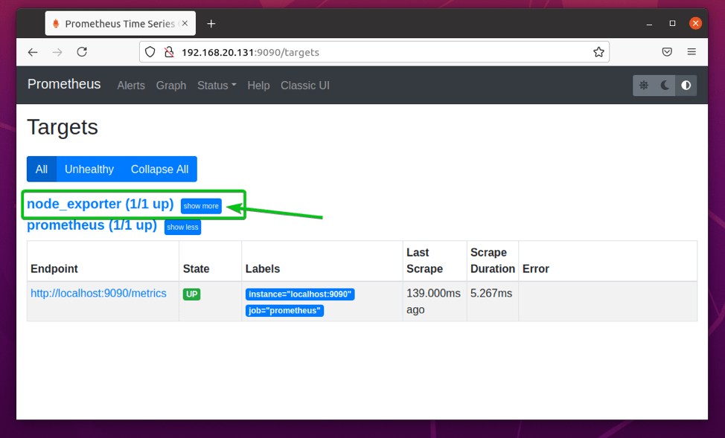Reload the Prometheus targets page
725x438 pixels.
tap(82, 52)
